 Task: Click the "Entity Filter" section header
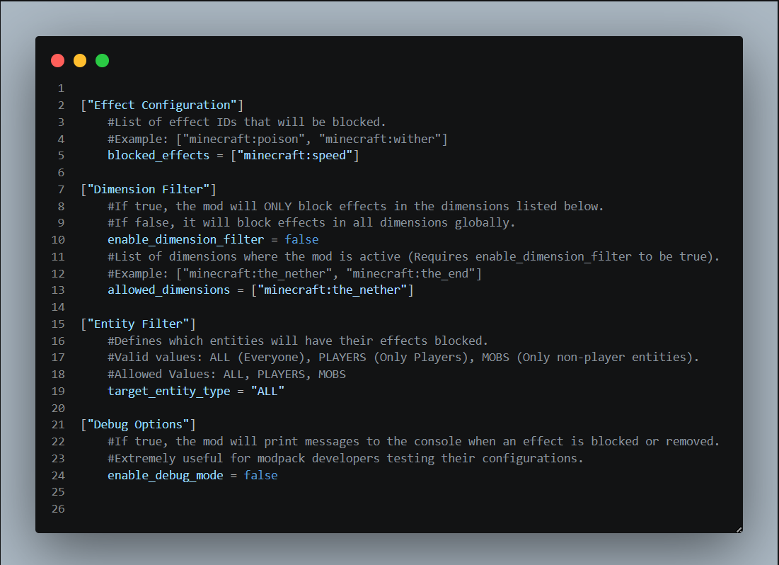pyautogui.click(x=138, y=324)
